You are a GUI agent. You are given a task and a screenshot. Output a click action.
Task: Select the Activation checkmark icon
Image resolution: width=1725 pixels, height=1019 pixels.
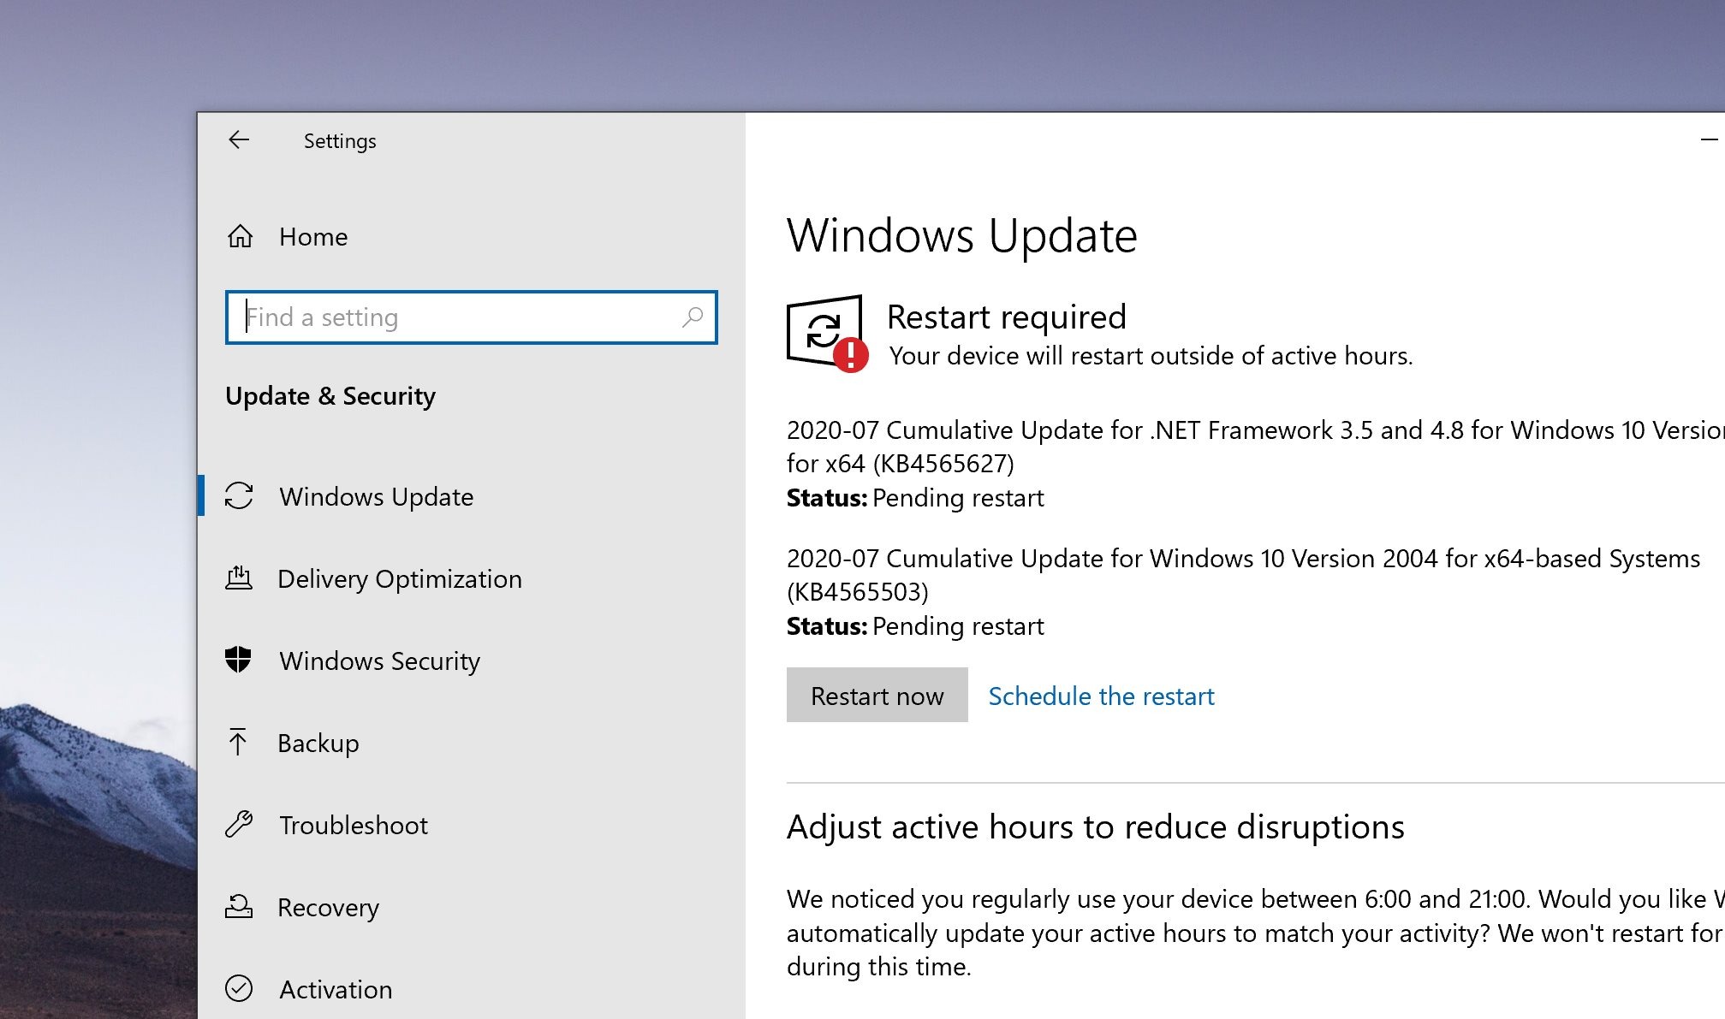pos(241,989)
